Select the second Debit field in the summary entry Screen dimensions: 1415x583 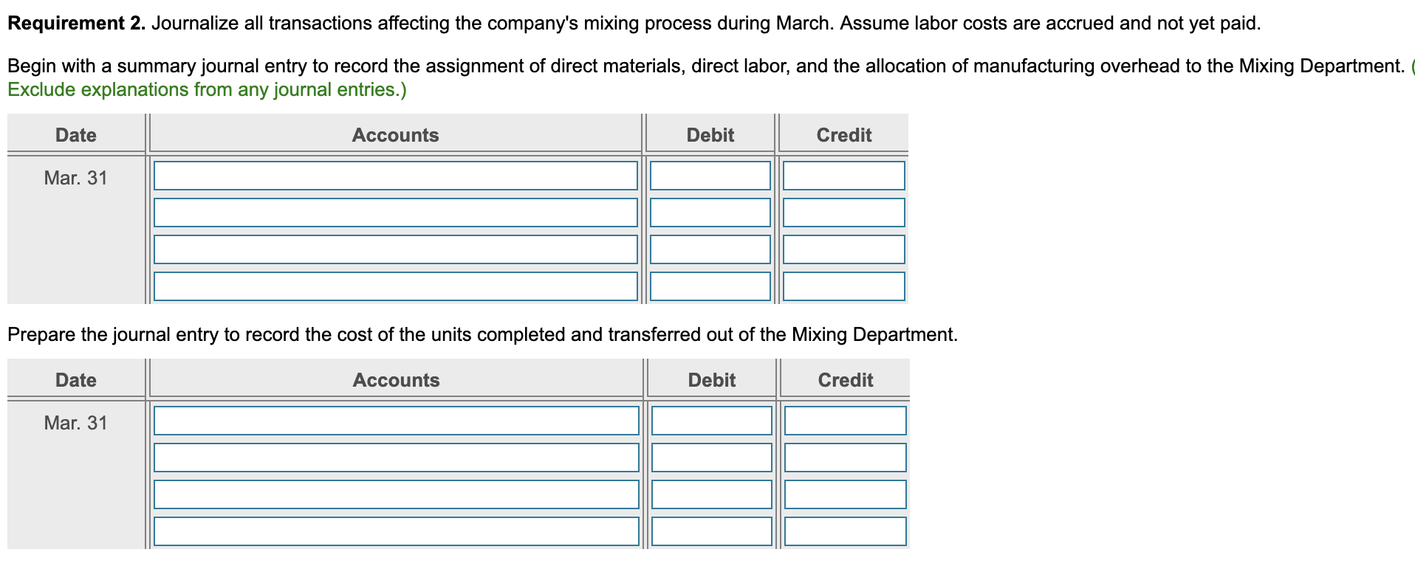point(710,213)
